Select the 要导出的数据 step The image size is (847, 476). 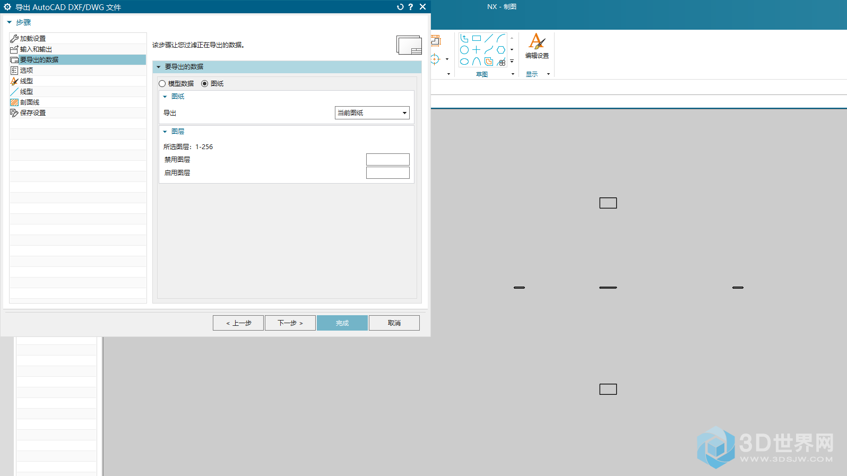tap(77, 59)
